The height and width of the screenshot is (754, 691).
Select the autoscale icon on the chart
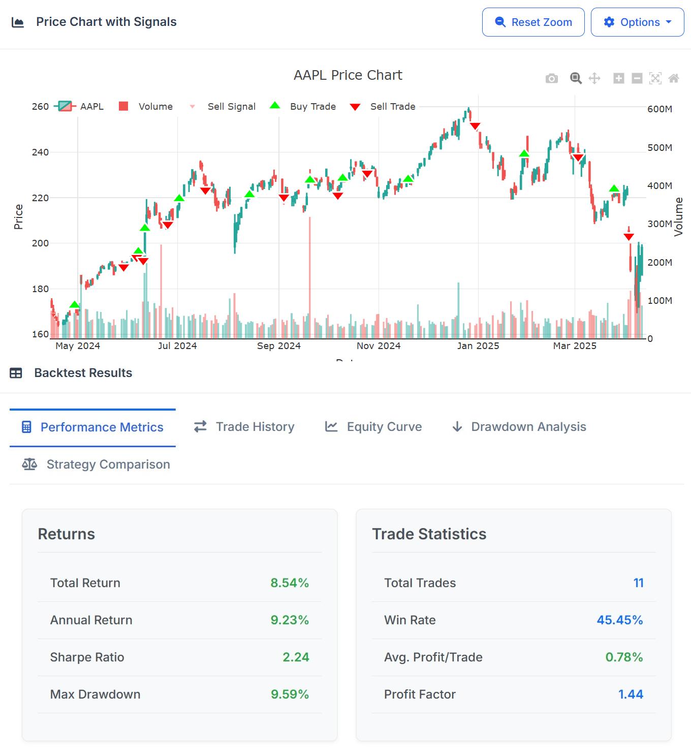coord(655,78)
